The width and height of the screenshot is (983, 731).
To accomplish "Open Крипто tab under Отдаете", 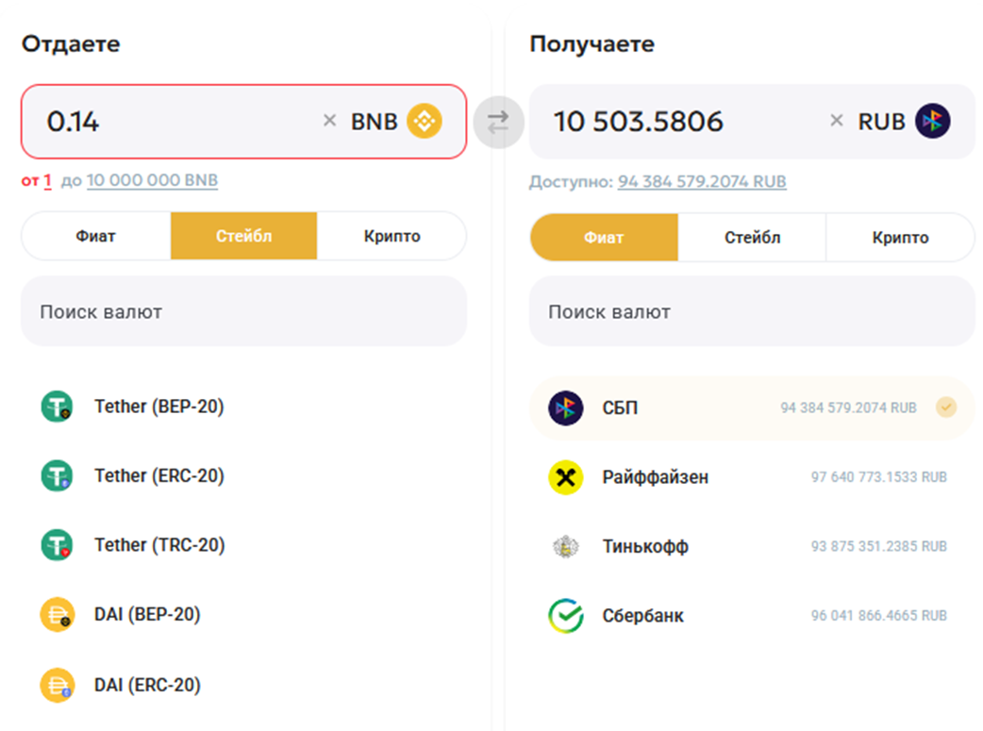I will [x=392, y=236].
